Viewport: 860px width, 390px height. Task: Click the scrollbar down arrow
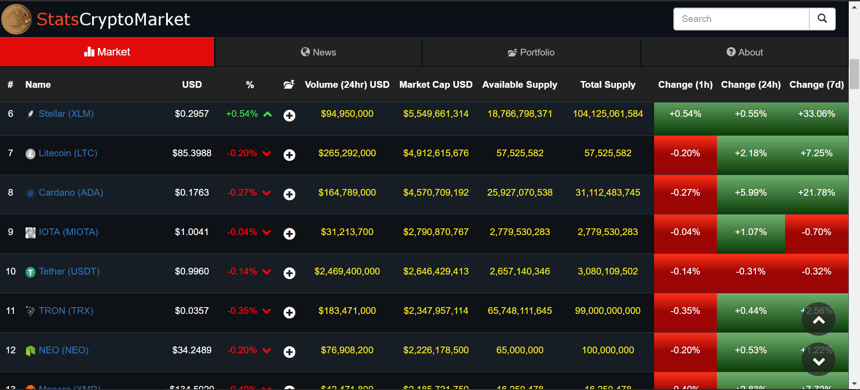(854, 384)
